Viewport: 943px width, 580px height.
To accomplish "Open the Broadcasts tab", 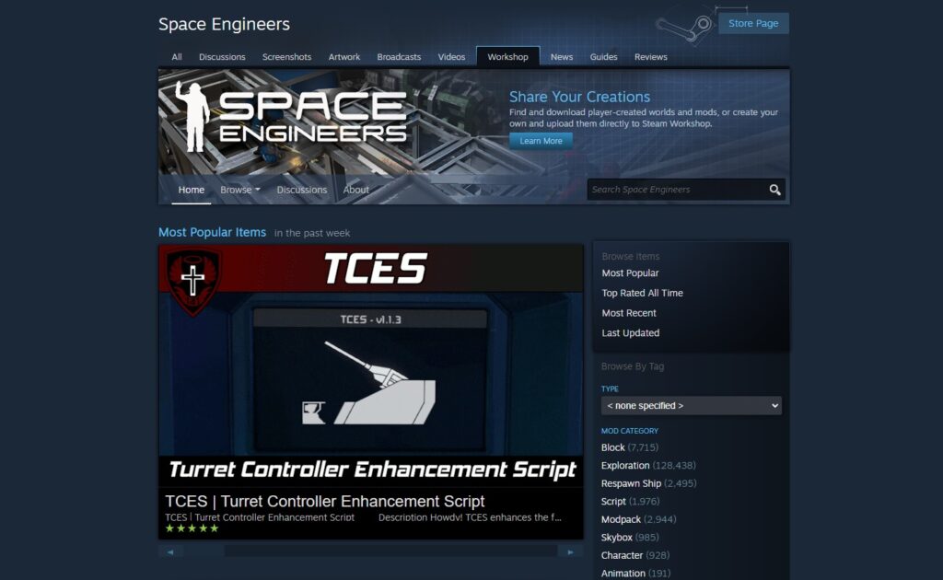I will pyautogui.click(x=399, y=57).
